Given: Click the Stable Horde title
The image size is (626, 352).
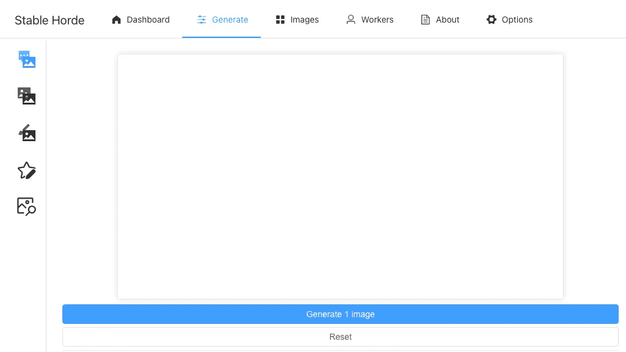Looking at the screenshot, I should click(50, 20).
